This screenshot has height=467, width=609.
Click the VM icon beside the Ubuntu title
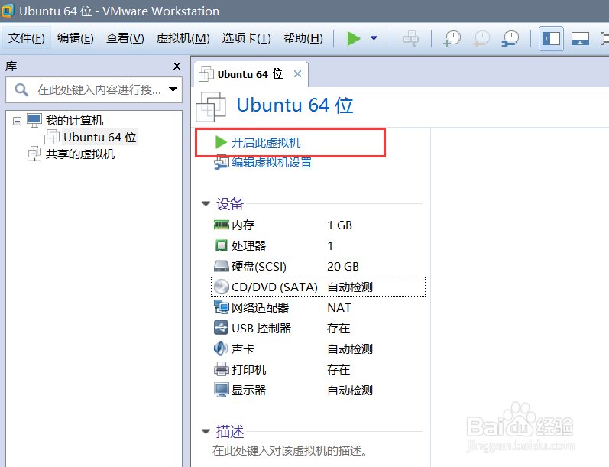pos(211,106)
